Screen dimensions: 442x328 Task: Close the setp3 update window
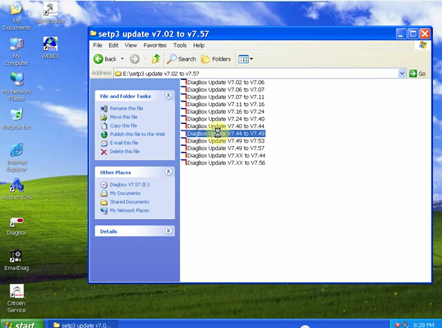(x=425, y=34)
